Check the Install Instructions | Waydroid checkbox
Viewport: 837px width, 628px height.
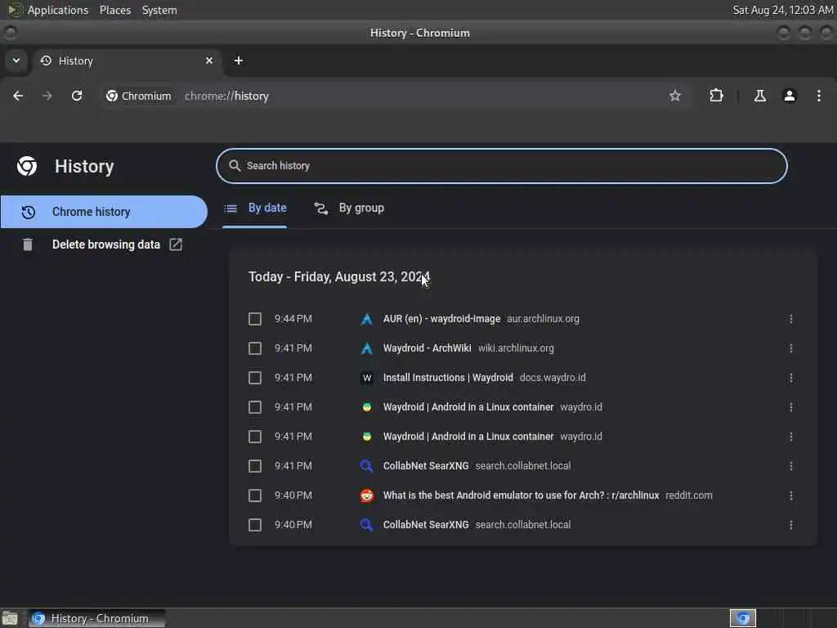pos(255,378)
